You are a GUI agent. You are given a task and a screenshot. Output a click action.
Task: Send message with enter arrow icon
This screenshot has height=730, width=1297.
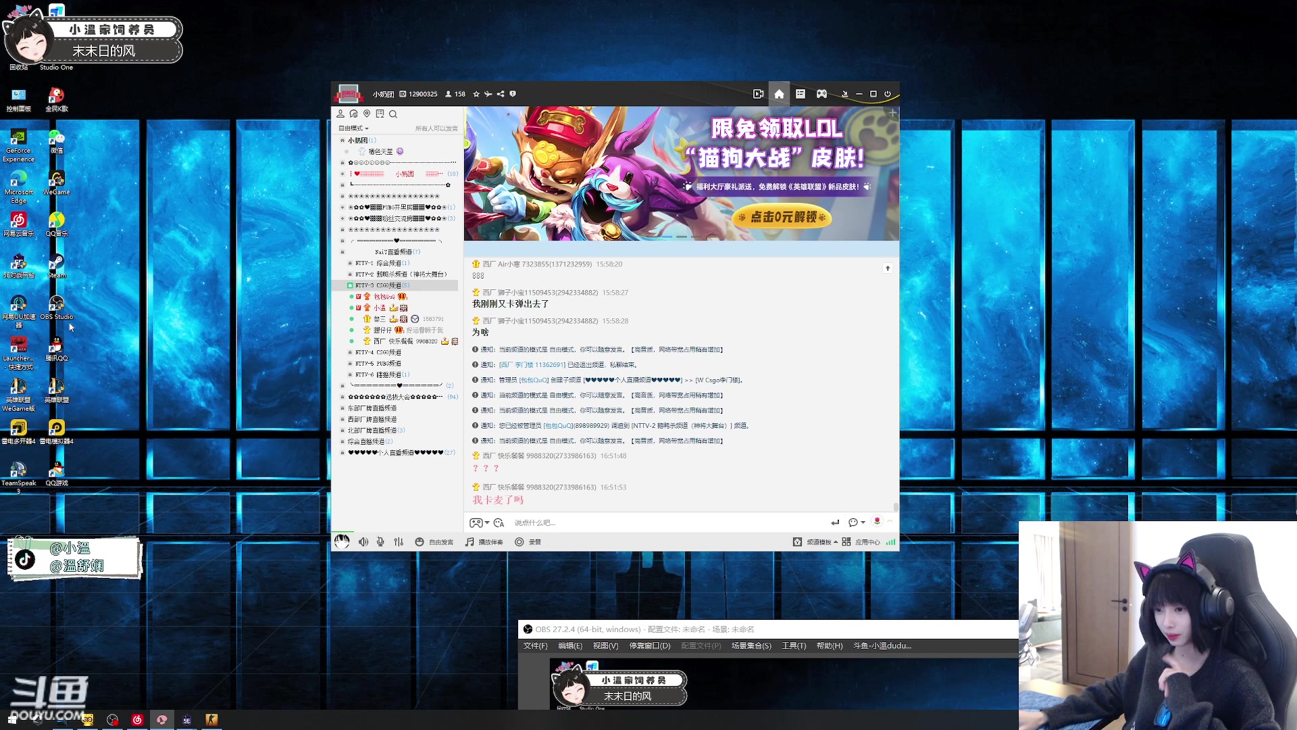click(835, 522)
